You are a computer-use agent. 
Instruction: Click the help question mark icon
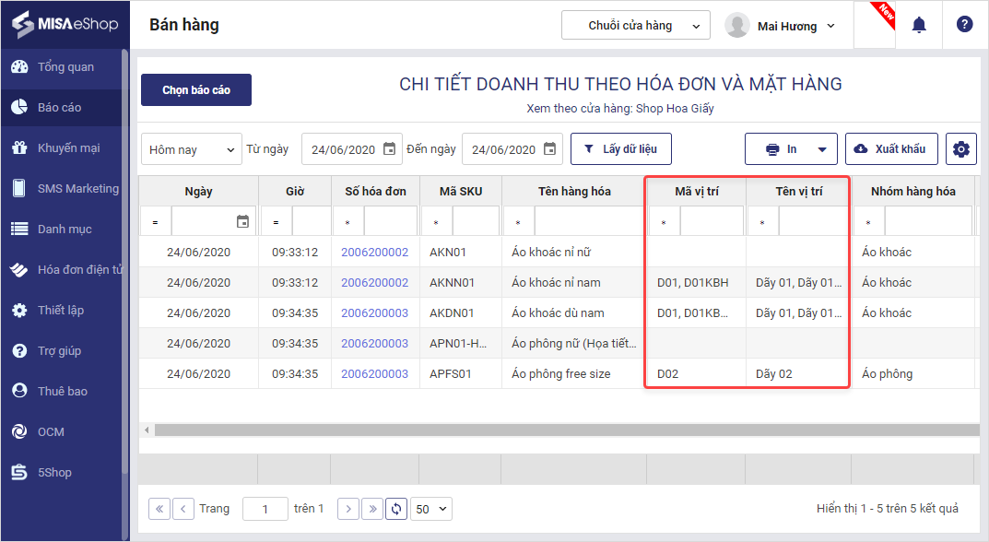click(964, 25)
